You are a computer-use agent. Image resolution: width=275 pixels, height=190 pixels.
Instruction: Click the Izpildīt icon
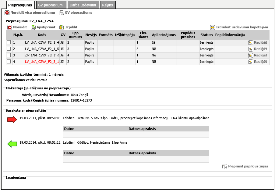tap(62, 27)
